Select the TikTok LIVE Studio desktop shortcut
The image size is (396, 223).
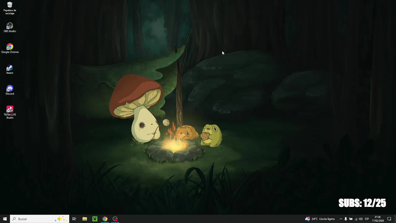pyautogui.click(x=10, y=112)
